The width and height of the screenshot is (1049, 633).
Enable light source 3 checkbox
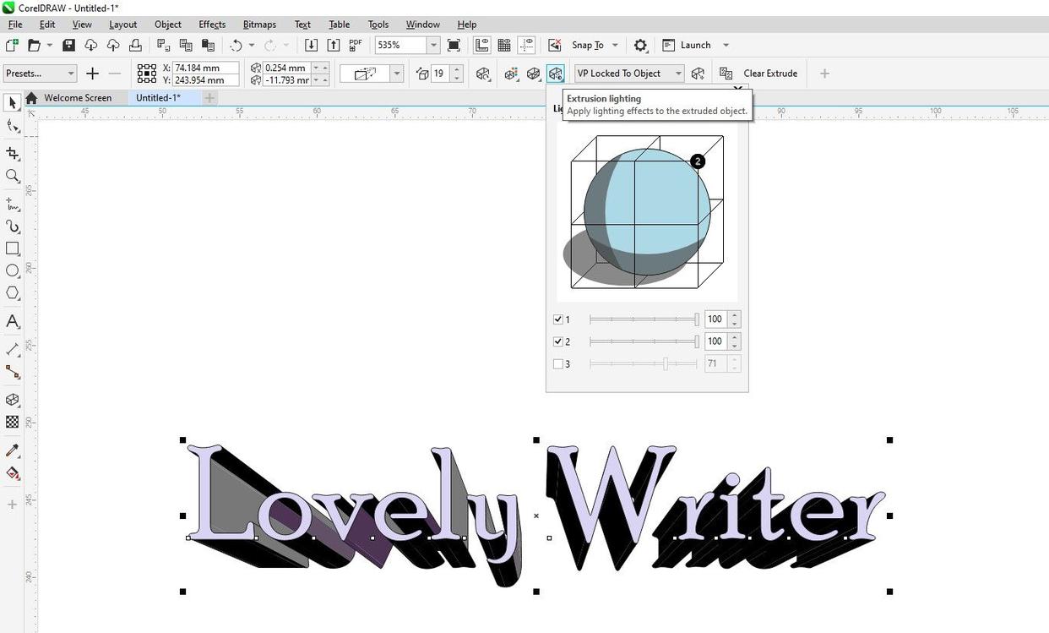pyautogui.click(x=557, y=364)
